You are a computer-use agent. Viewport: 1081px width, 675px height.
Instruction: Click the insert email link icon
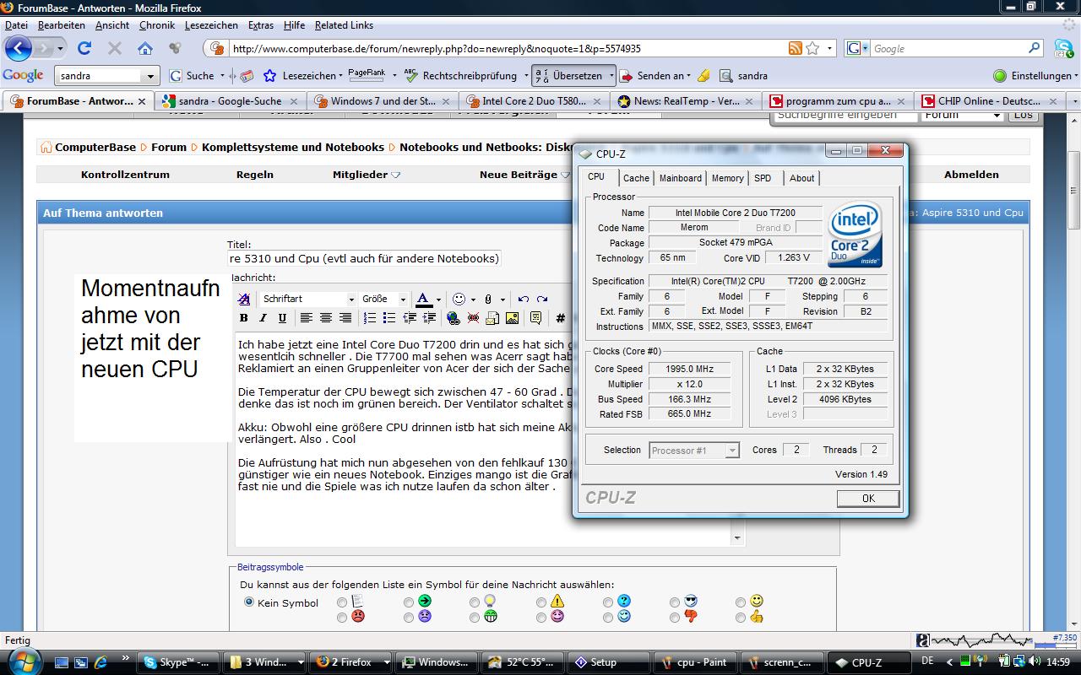coord(492,318)
